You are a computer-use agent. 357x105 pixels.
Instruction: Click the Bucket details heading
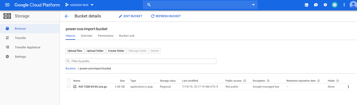[88, 16]
